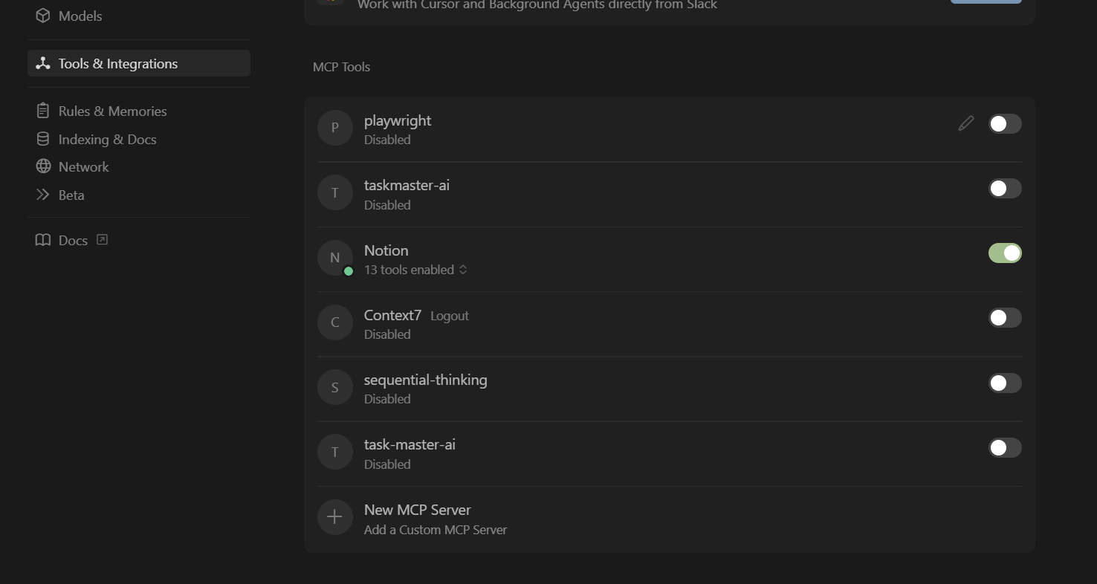Click the plus icon for New MCP Server
1097x584 pixels.
tap(334, 517)
